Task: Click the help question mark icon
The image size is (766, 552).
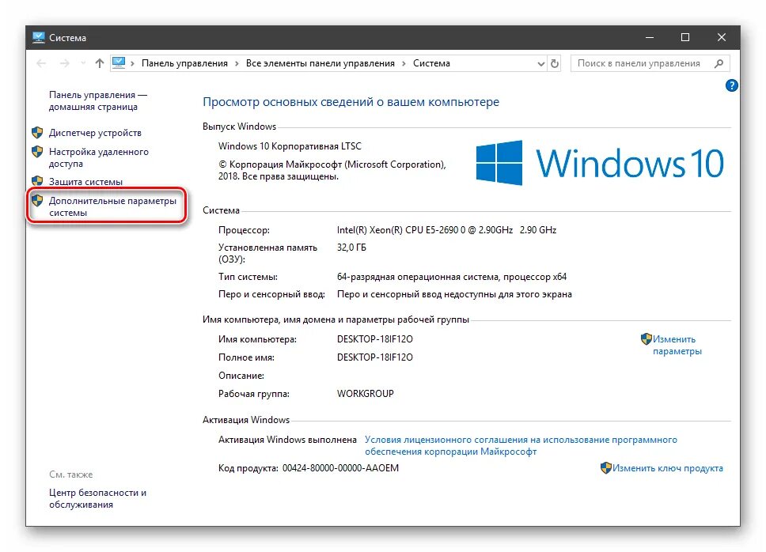Action: [731, 86]
